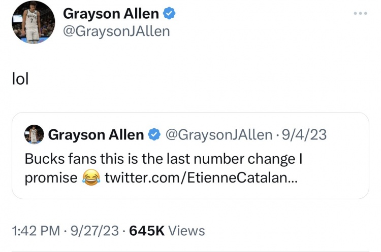Open the twitter.com/EtienneCatalan link
Viewport: 381px width, 252px height.
click(201, 178)
